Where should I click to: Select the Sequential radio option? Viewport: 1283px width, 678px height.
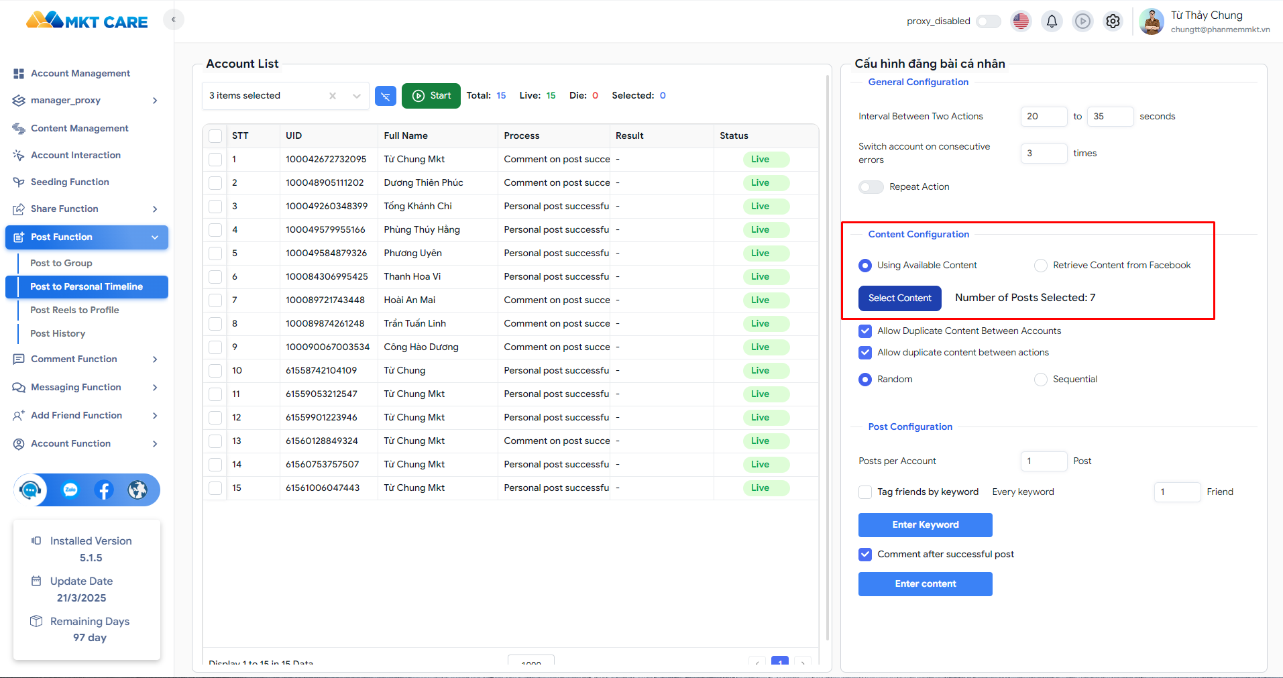(x=1041, y=380)
